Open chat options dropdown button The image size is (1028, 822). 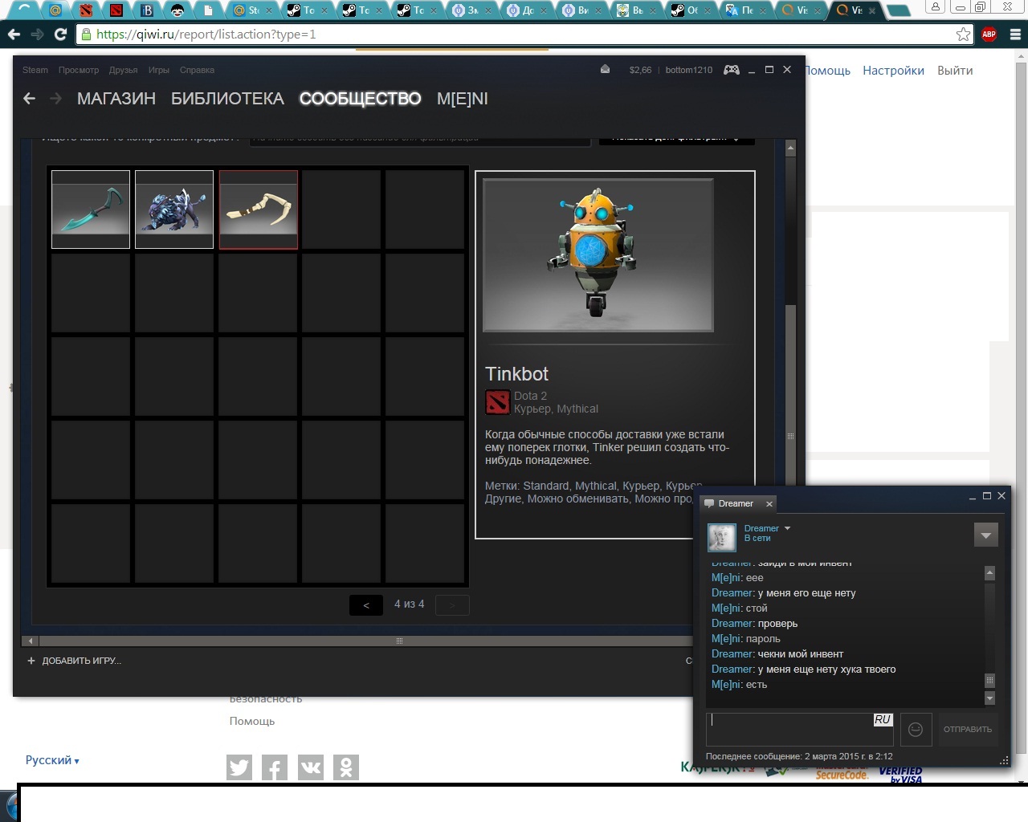(x=985, y=535)
